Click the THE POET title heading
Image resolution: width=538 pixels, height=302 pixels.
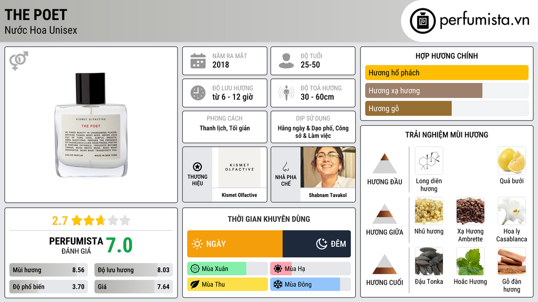click(x=36, y=15)
